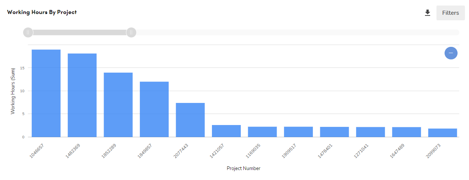Image resolution: width=469 pixels, height=180 pixels.
Task: Click the selected range bar between slider handles
Action: 80,32
